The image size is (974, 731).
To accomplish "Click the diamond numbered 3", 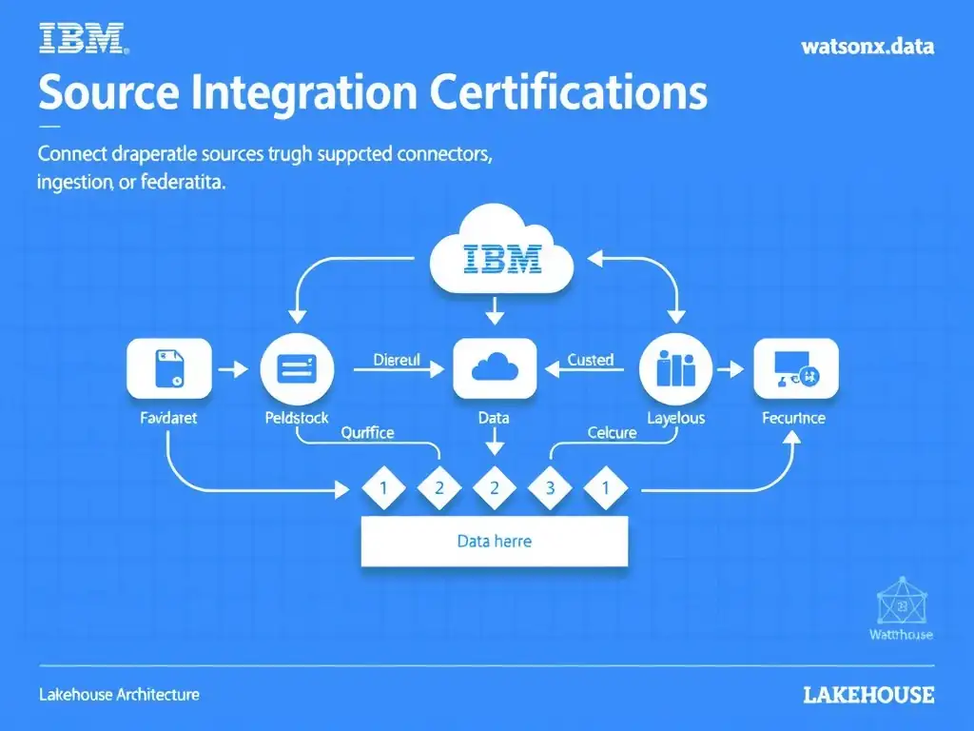I will [550, 488].
